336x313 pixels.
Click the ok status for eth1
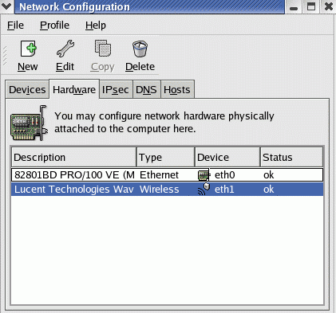coord(269,190)
